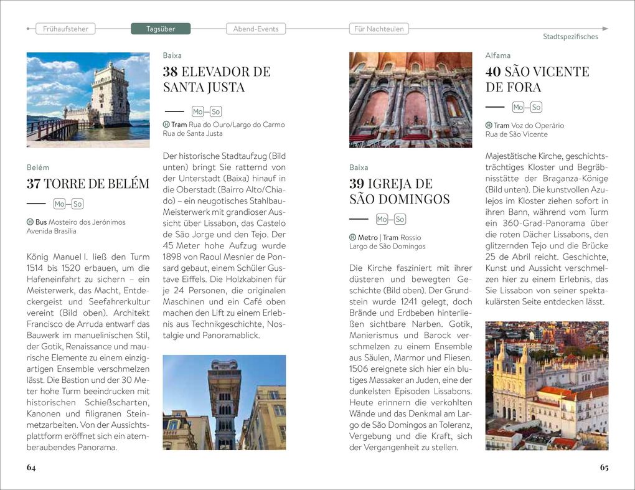Click the arrowhead ending the timeline
The height and width of the screenshot is (490, 635).
click(605, 29)
